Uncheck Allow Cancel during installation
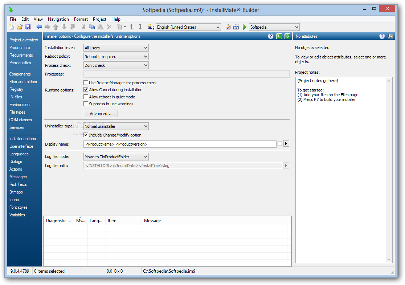This screenshot has height=285, width=405. pos(86,90)
